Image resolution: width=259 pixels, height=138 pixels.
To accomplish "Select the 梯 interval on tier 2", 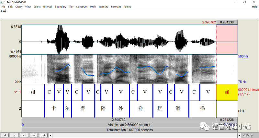I will (203, 109).
